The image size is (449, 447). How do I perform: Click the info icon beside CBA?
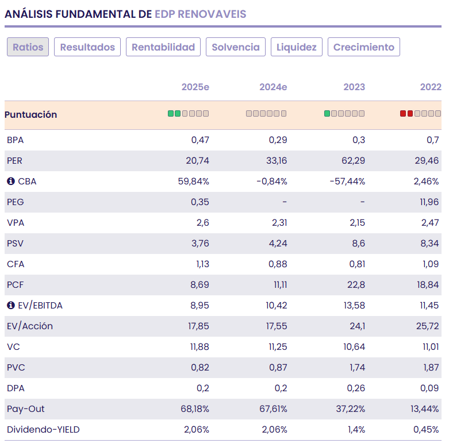[x=10, y=182]
